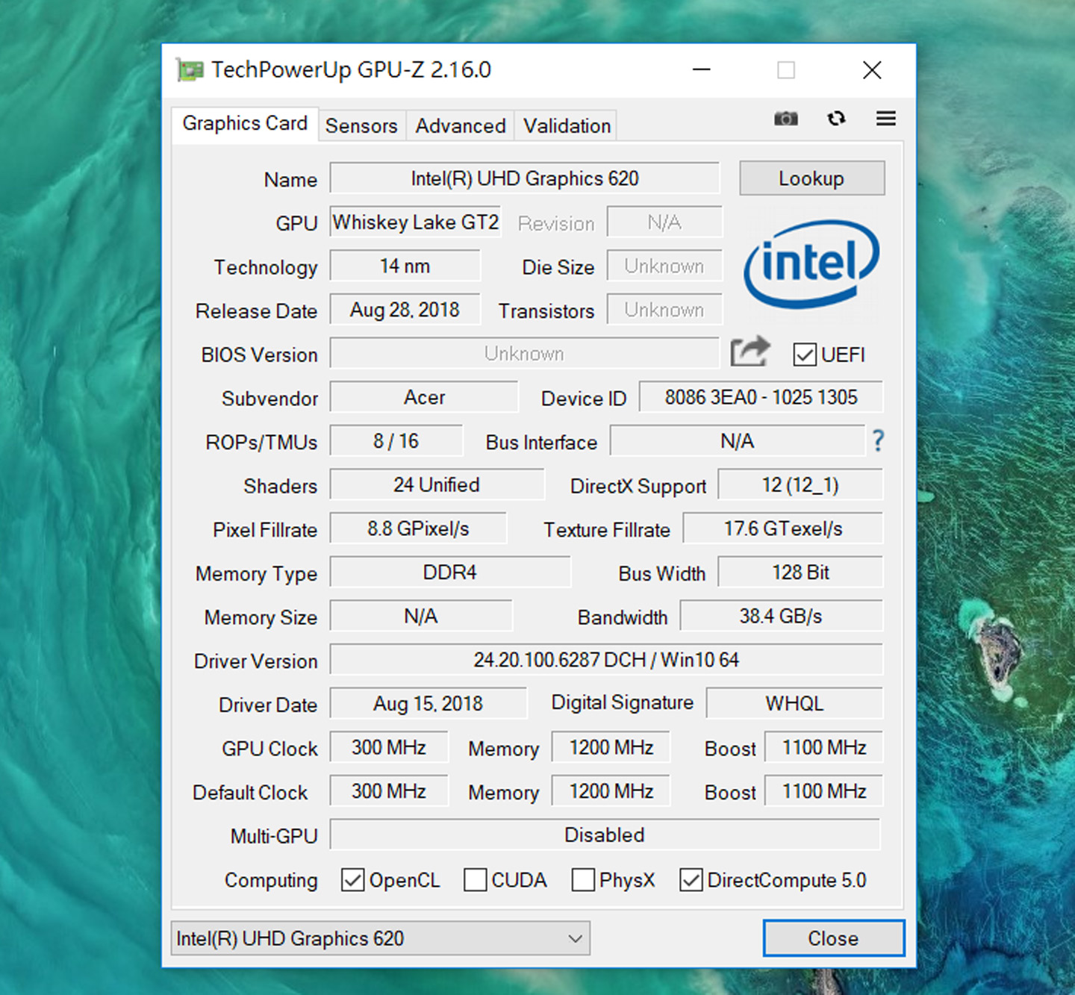Viewport: 1075px width, 995px height.
Task: Switch to the Sensors tab
Action: pos(361,125)
